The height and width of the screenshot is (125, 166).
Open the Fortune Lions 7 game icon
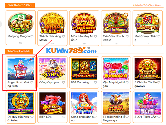coord(84,23)
